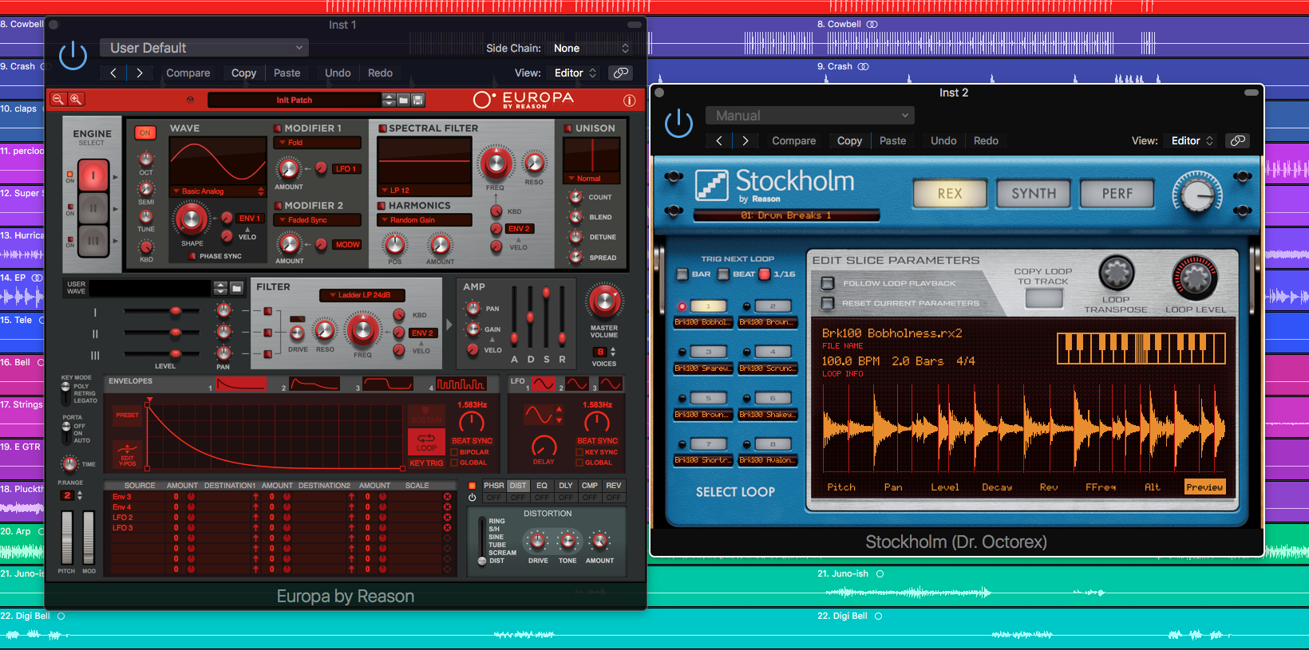Click Paste in Inst 1 window
This screenshot has height=650, width=1309.
[x=287, y=73]
